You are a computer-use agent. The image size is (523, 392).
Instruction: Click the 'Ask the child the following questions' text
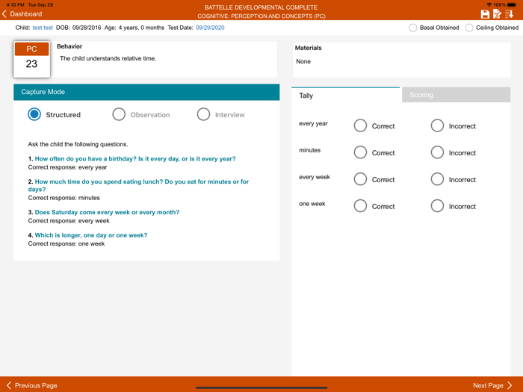point(78,144)
